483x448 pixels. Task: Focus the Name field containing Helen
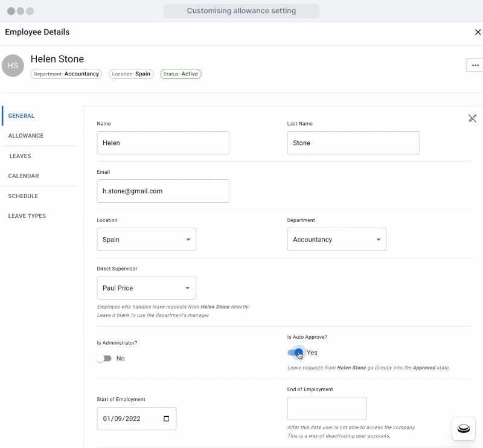pos(163,142)
